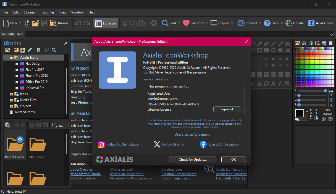Image resolution: width=336 pixels, height=194 pixels.
Task: Click the Display monitor icon
Action: point(214,23)
